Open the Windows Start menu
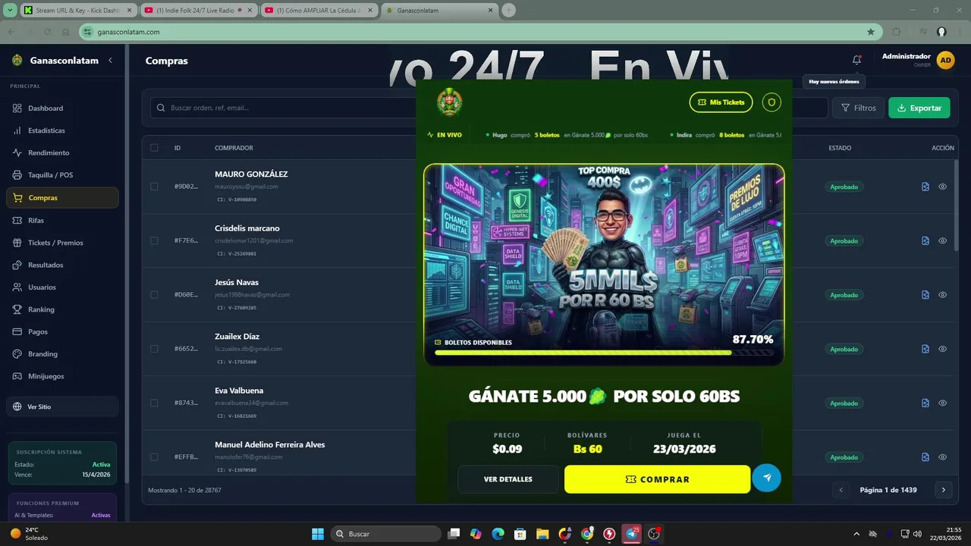Image resolution: width=971 pixels, height=546 pixels. (x=318, y=534)
